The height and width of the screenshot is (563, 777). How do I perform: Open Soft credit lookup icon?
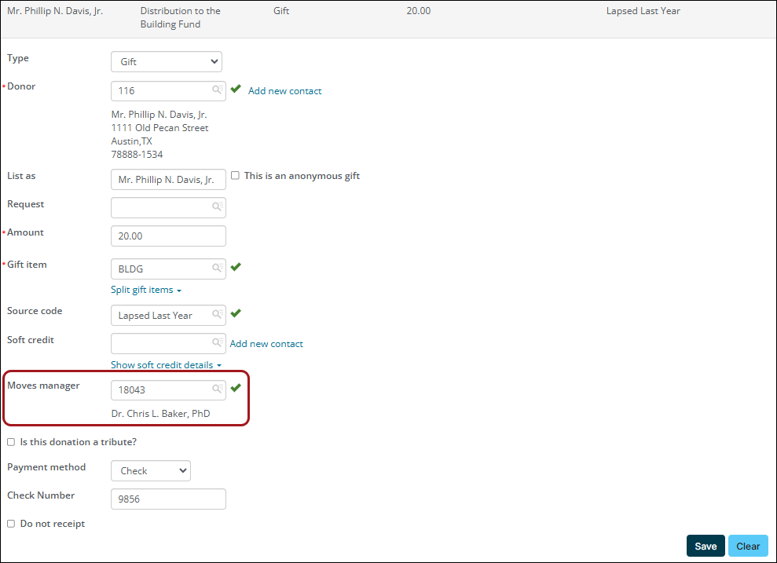point(217,342)
